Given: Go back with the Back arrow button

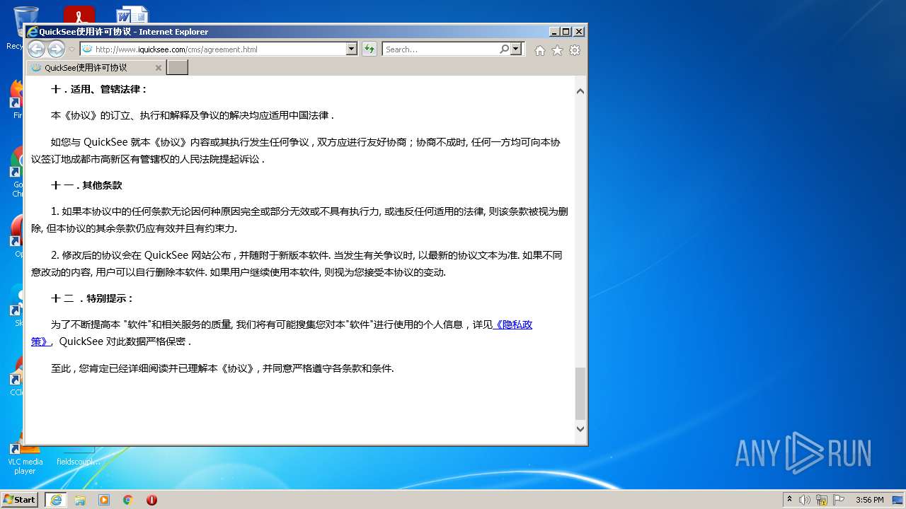Looking at the screenshot, I should point(36,49).
